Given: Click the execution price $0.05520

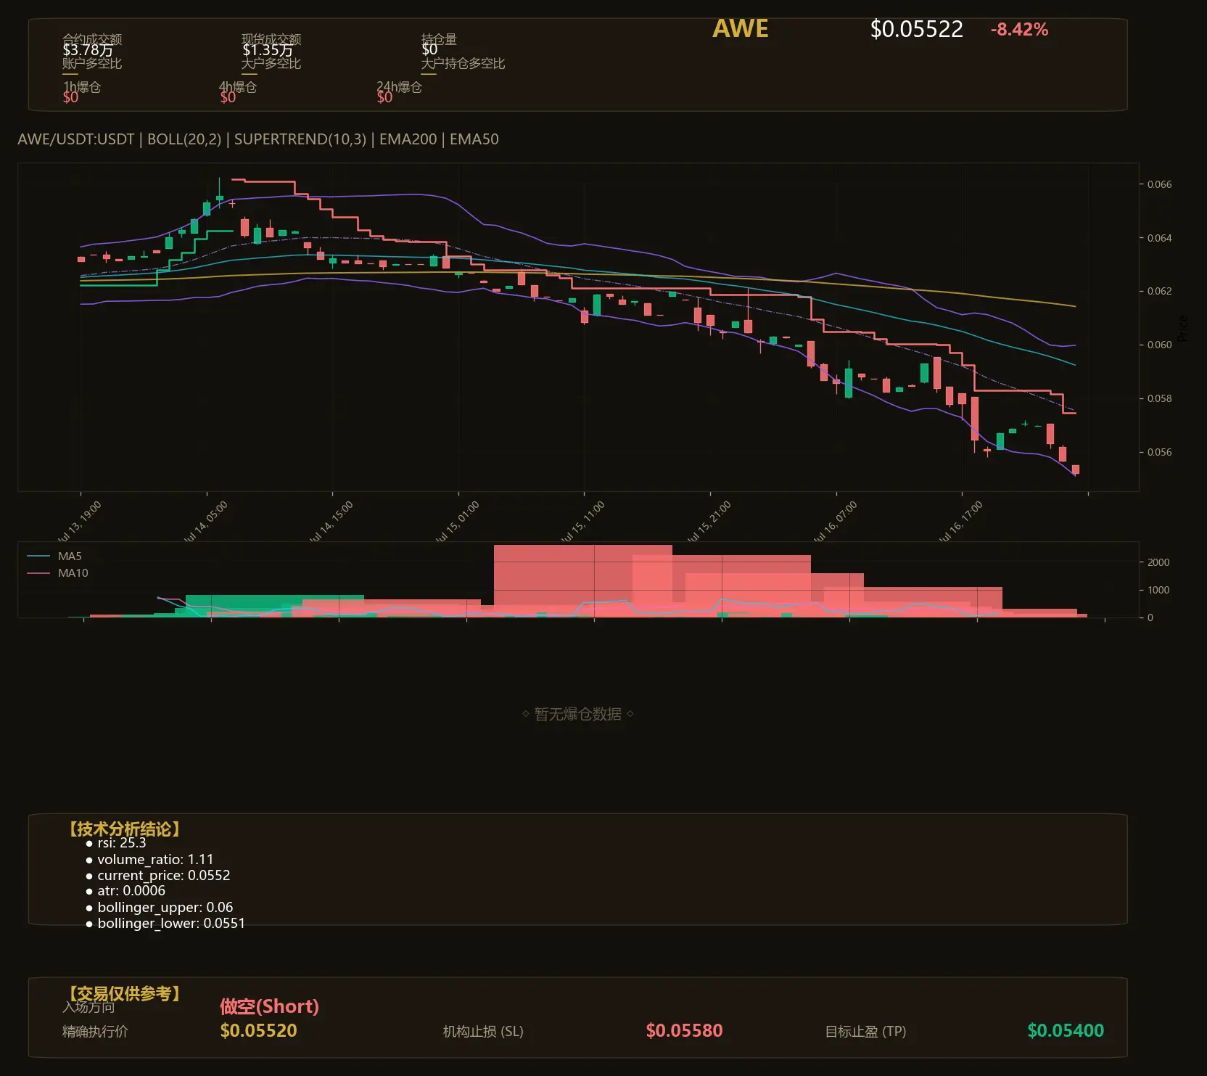Looking at the screenshot, I should pyautogui.click(x=258, y=1031).
